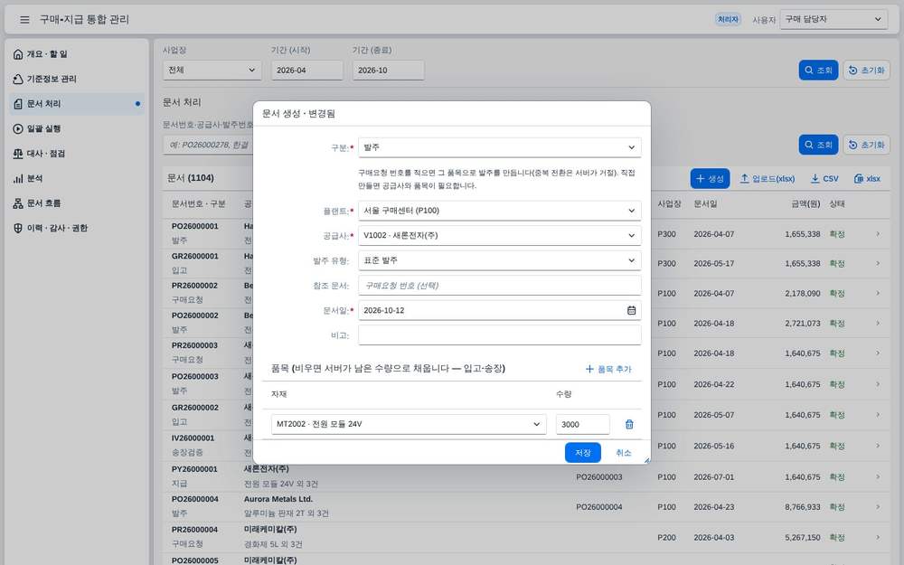
Task: Click document number GR26000002
Action: 195,408
